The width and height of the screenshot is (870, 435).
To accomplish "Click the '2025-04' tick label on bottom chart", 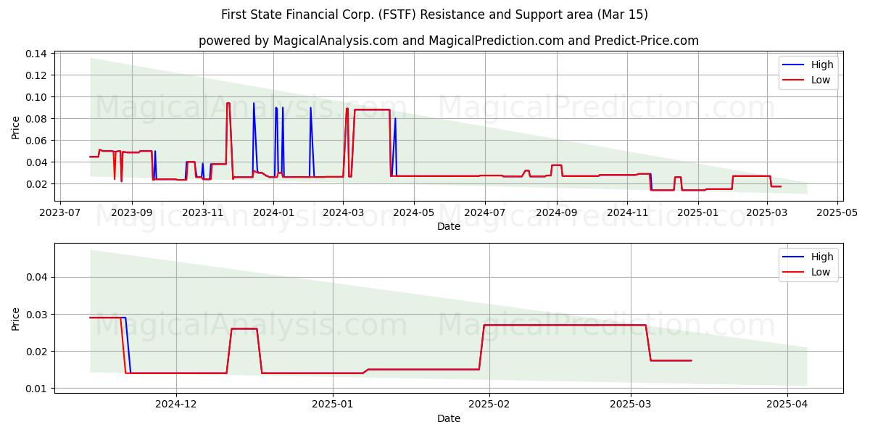I will (787, 405).
